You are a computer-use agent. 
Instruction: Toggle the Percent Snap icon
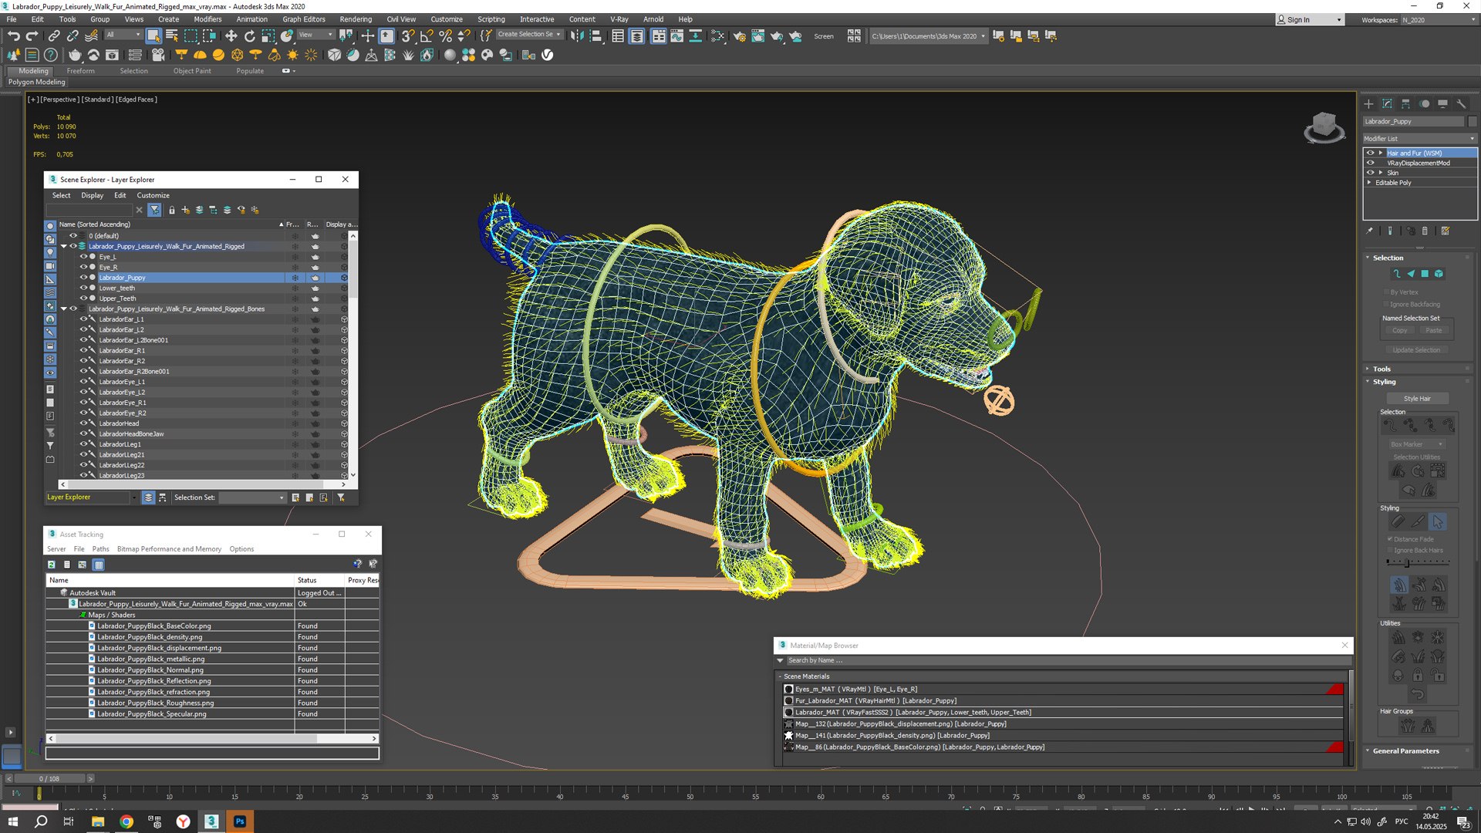click(x=445, y=35)
